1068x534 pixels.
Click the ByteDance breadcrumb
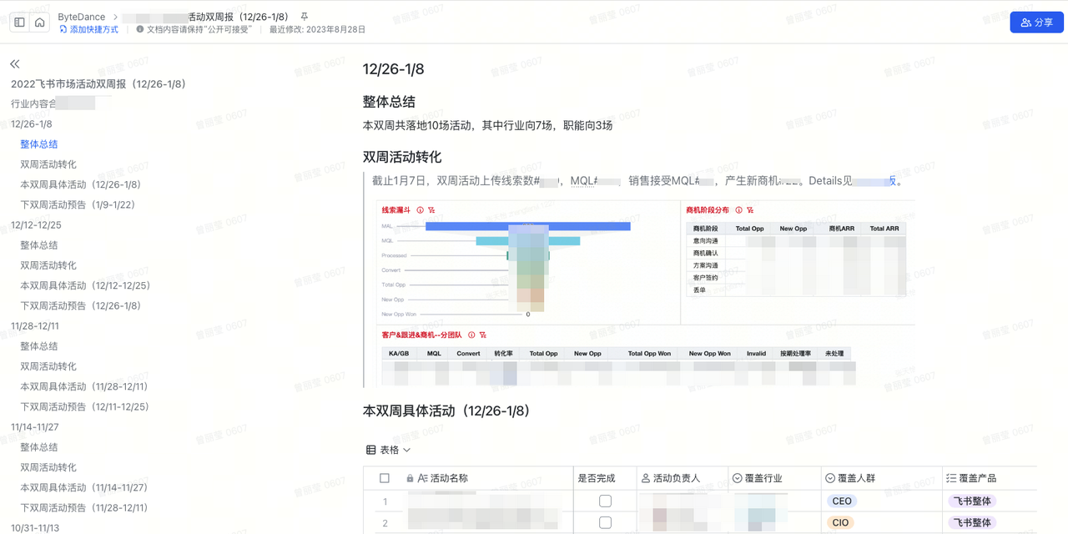pos(82,17)
